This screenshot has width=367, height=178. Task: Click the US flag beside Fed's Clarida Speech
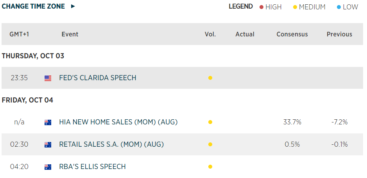click(48, 78)
